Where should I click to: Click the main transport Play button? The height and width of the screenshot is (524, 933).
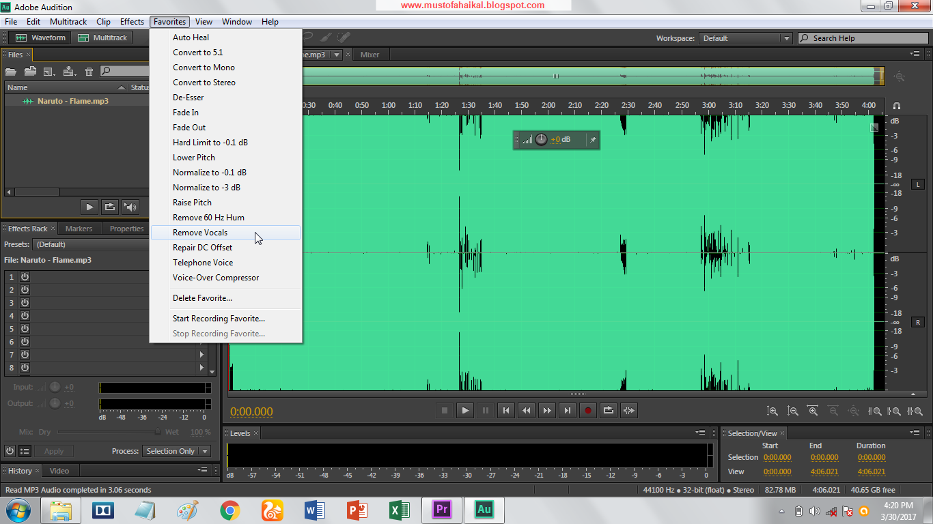(x=465, y=410)
